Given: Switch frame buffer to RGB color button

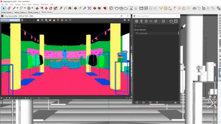Looking at the screenshot, I should 22,20.
